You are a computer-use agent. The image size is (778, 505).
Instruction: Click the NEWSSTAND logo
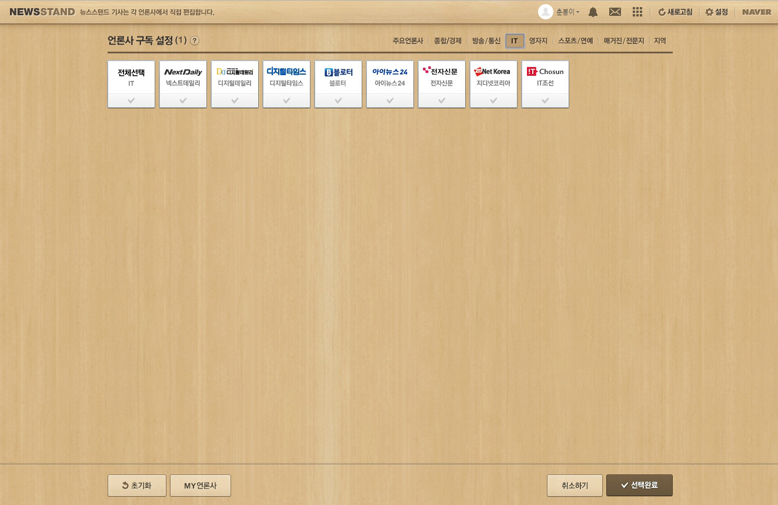click(x=42, y=12)
